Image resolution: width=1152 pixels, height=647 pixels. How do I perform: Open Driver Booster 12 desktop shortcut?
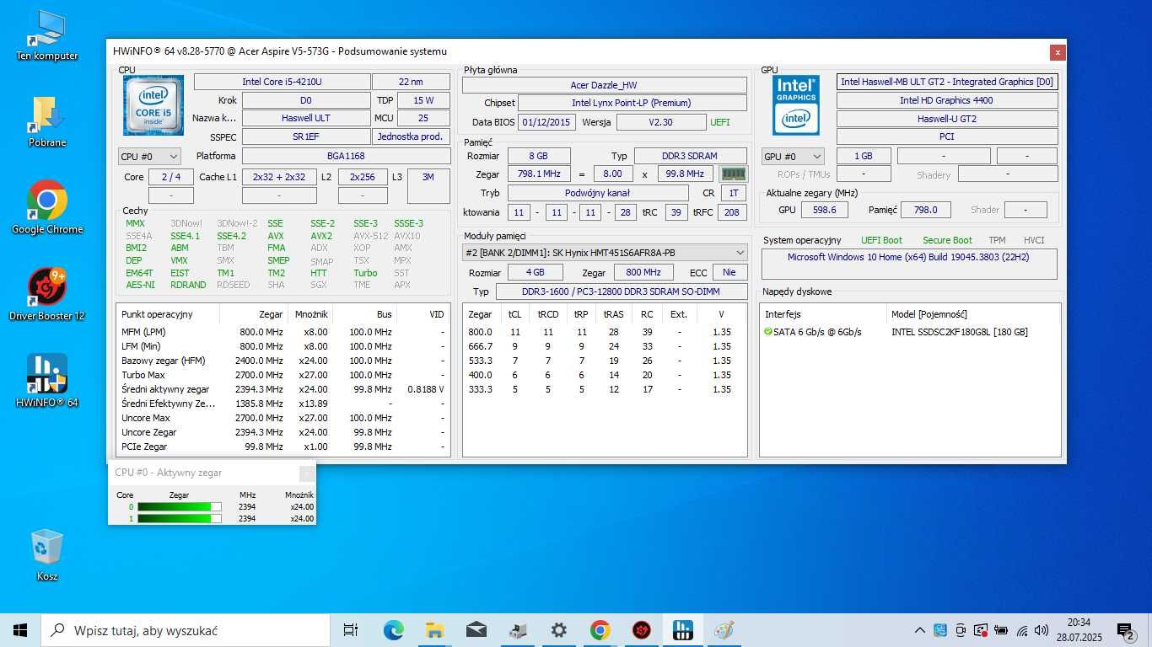pos(47,294)
